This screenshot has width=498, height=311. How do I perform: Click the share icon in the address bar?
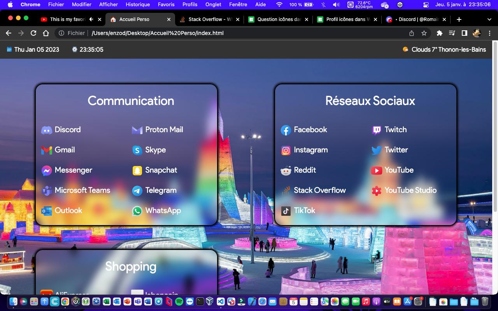pos(412,33)
